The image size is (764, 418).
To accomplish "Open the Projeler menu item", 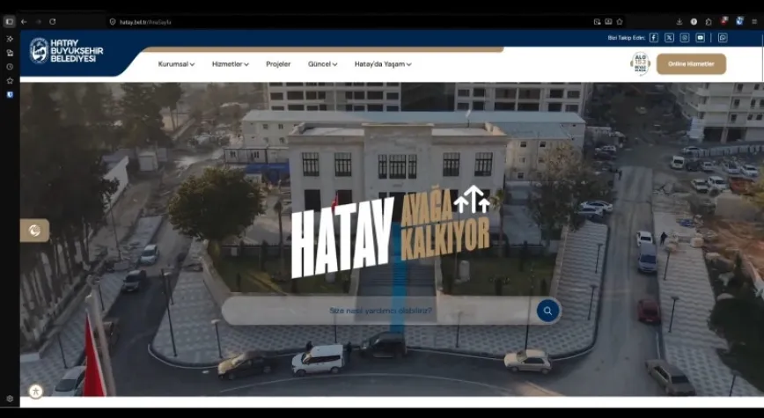I will [278, 64].
